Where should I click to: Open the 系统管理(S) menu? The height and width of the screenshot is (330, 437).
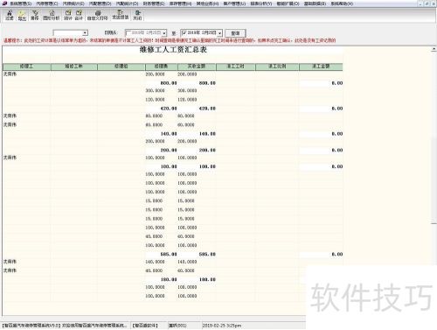point(20,4)
